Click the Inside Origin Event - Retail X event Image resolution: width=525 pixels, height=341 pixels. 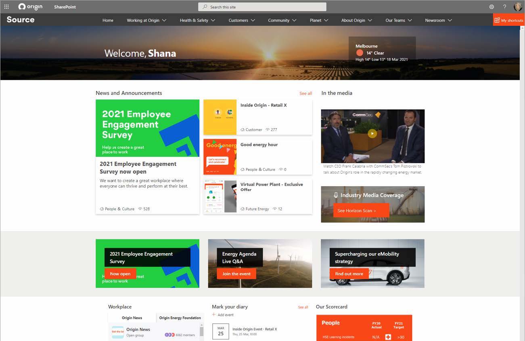pyautogui.click(x=255, y=329)
